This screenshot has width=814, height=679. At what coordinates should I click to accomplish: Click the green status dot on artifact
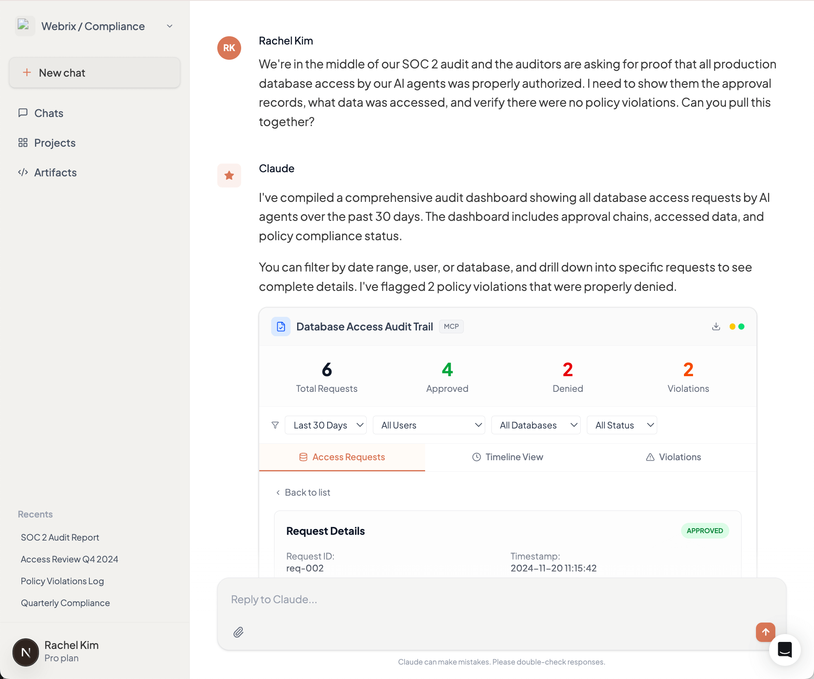741,326
